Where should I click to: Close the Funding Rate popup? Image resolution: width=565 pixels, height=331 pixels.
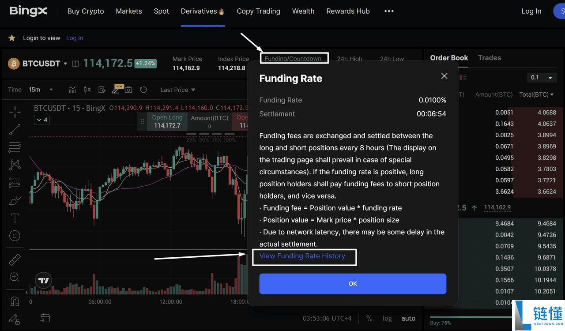click(x=444, y=76)
